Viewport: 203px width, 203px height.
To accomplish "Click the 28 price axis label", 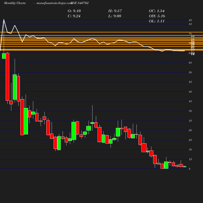I will 190,130.
